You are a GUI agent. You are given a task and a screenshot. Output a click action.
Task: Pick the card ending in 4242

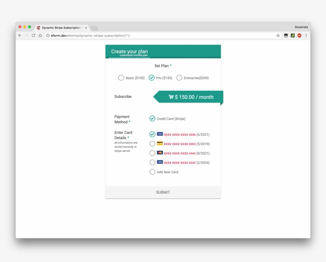(152, 163)
